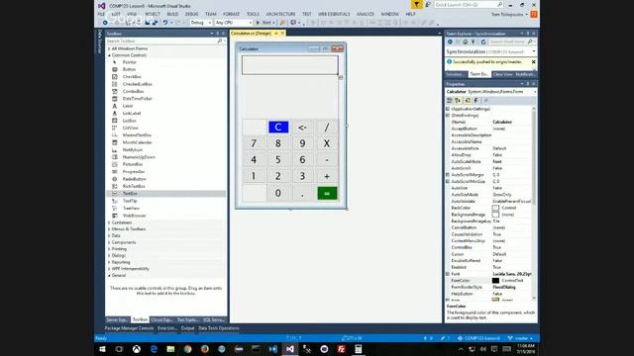
Task: Open Visual Studio from the taskbar
Action: 290,349
